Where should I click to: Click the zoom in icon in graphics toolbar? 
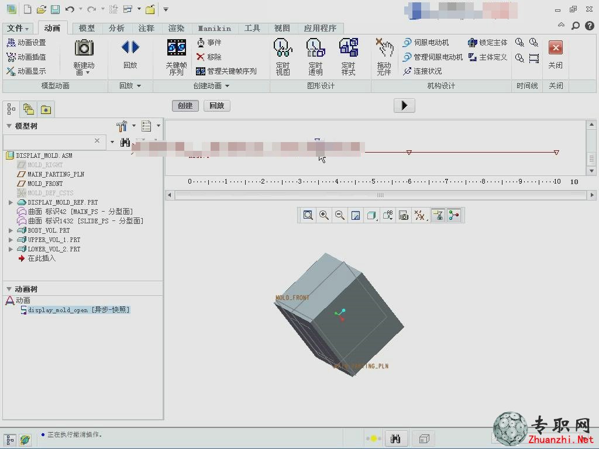(x=324, y=215)
